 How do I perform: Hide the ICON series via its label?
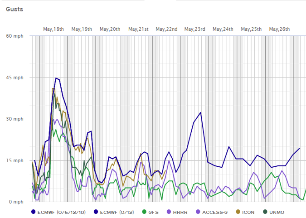[249, 212]
